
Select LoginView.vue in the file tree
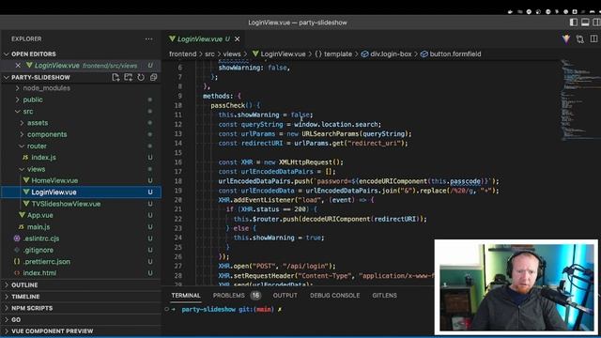pyautogui.click(x=81, y=192)
